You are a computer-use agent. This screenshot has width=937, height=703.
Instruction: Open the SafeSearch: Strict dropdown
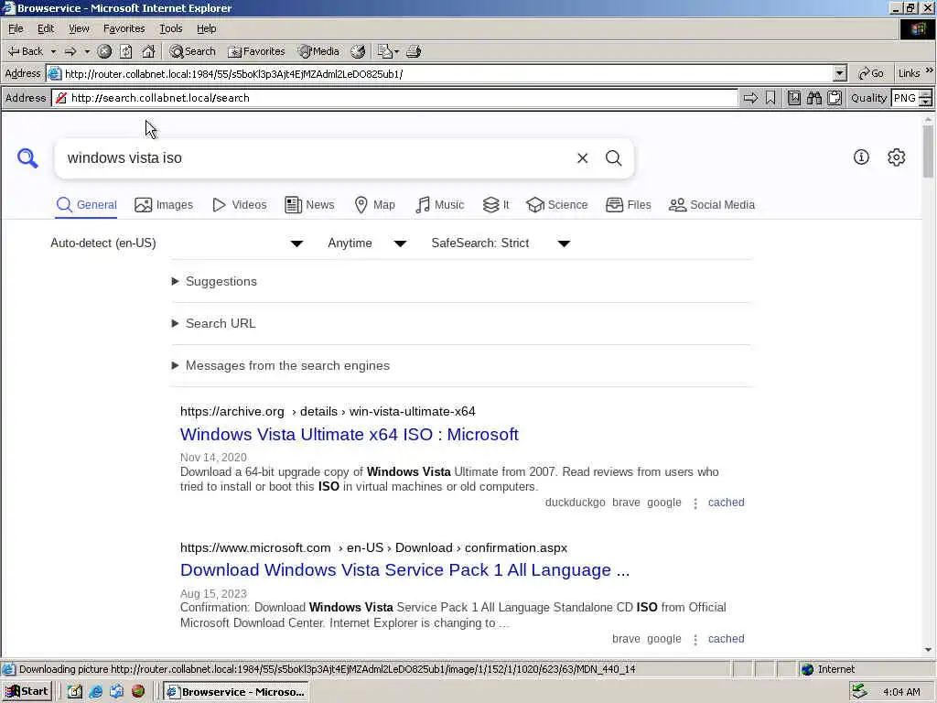tap(501, 243)
